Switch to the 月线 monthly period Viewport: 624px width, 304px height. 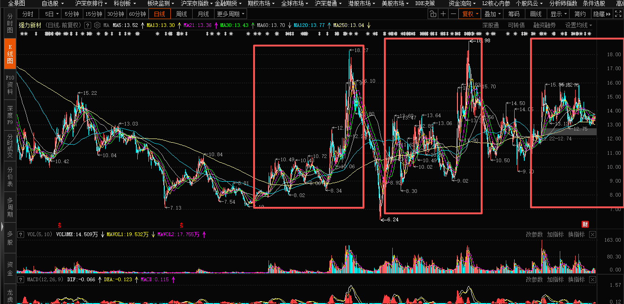(203, 14)
